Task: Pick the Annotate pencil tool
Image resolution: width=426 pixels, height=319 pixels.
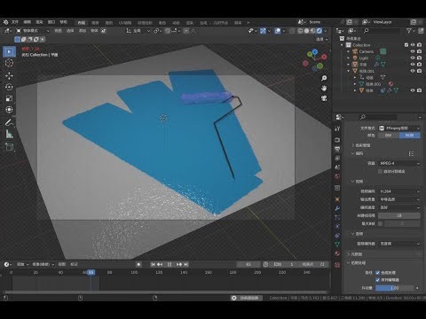Action: 9,122
